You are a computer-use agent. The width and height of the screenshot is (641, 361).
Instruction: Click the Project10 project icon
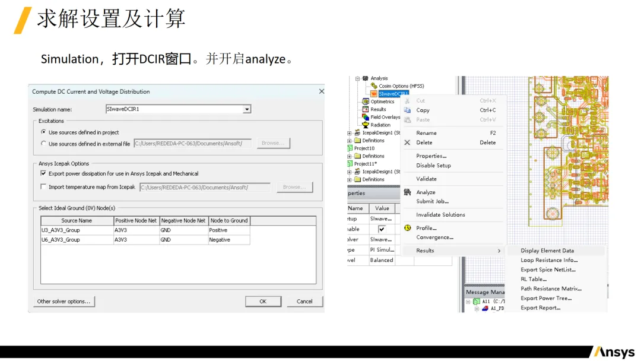350,148
